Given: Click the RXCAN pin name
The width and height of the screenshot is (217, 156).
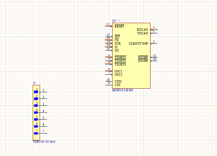Looking at the screenshot, I should [x=142, y=30].
